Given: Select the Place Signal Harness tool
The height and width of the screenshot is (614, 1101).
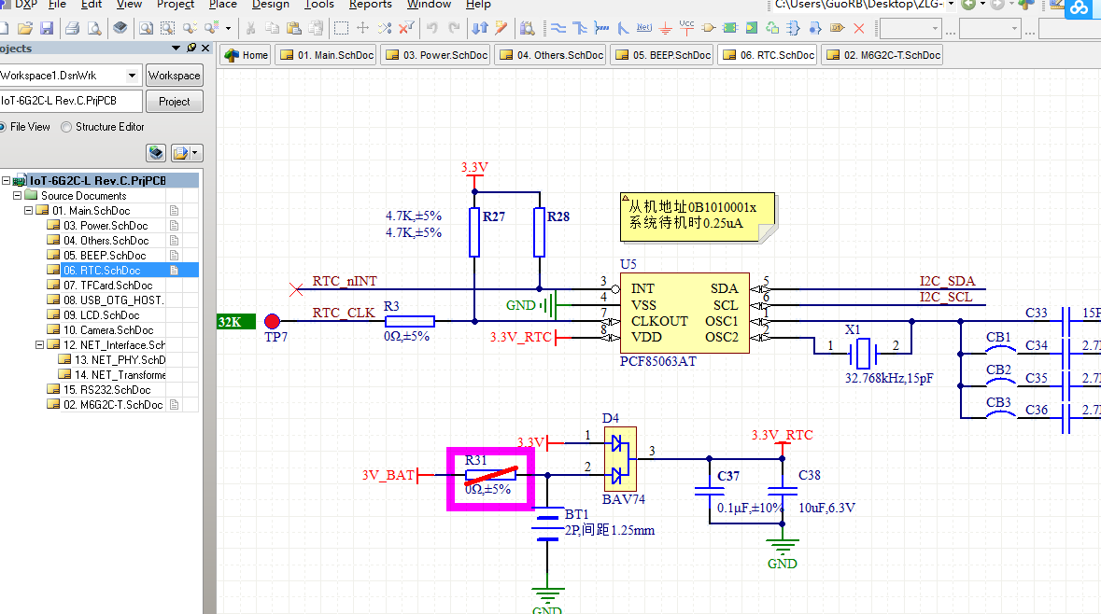Looking at the screenshot, I should click(x=601, y=28).
